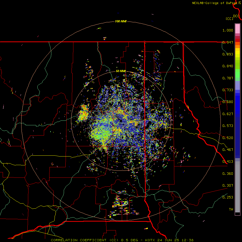Screen dimensions: 242x242
Task: Click the black radar site dot at center
Action: coord(121,121)
